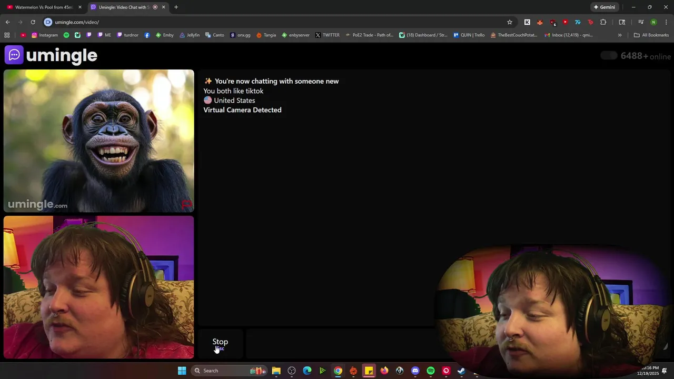Click the taskbar Search box
The height and width of the screenshot is (379, 674).
(230, 371)
